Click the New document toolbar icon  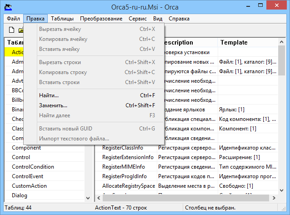pyautogui.click(x=11, y=30)
